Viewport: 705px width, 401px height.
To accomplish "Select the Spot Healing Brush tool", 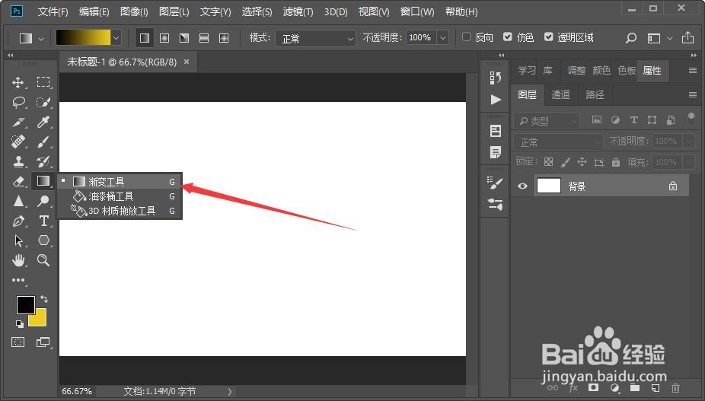I will [x=18, y=142].
